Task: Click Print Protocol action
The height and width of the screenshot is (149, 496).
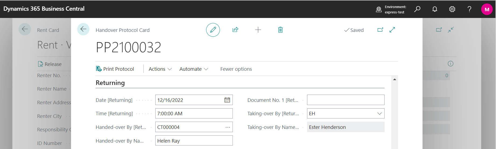Action: point(115,69)
